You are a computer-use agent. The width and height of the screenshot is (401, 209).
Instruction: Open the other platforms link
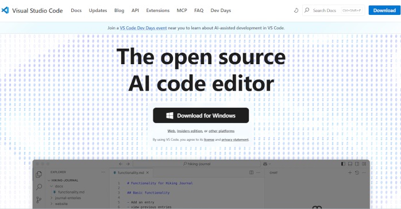coord(222,131)
